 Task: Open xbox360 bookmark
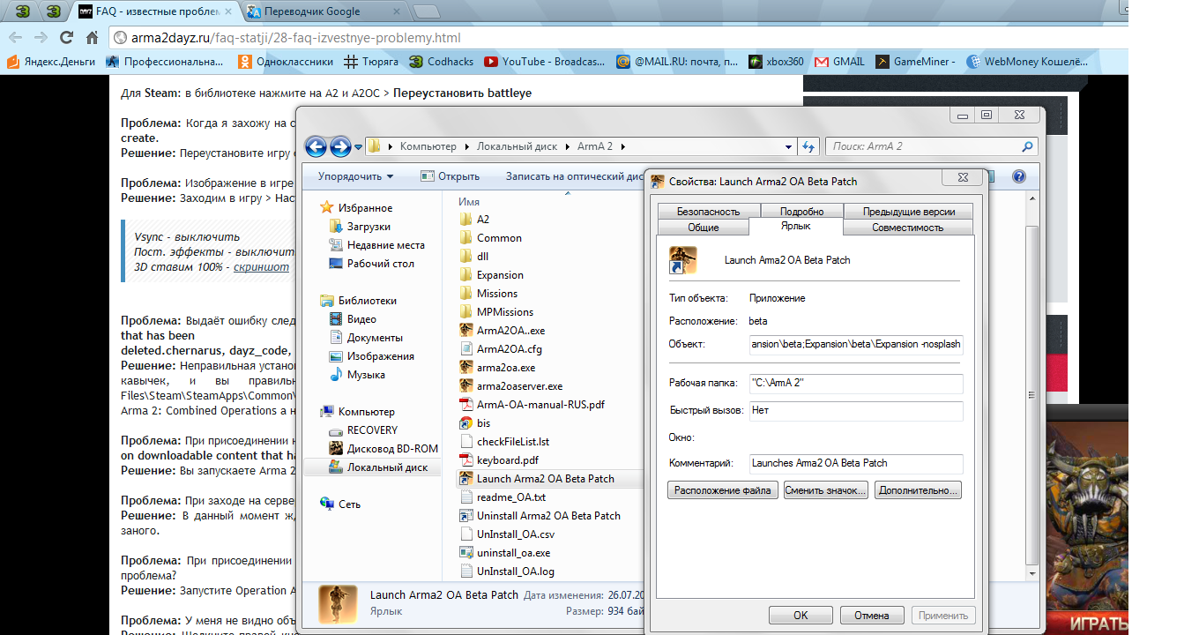[777, 62]
